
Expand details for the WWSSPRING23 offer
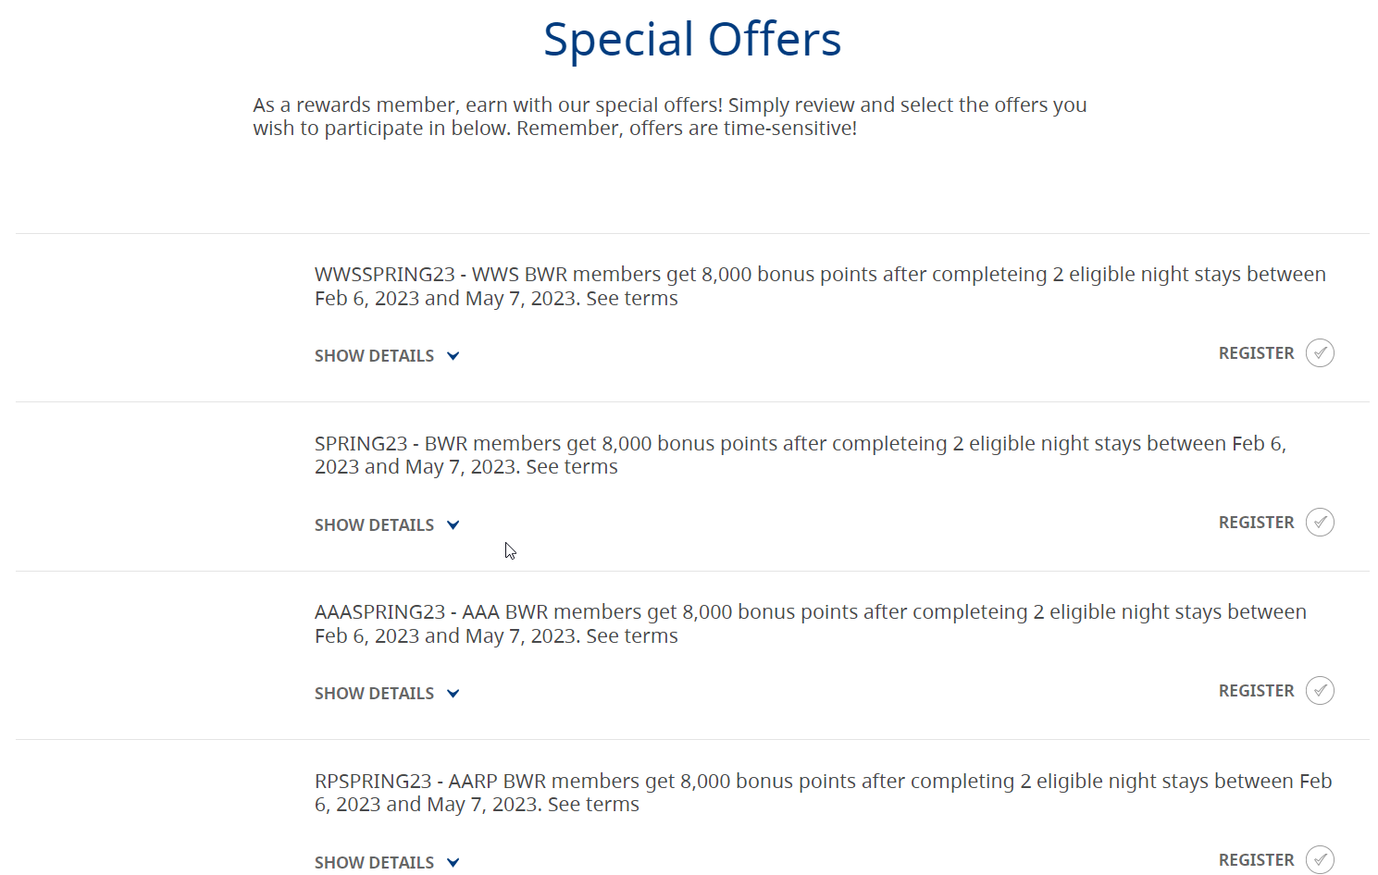click(x=374, y=355)
